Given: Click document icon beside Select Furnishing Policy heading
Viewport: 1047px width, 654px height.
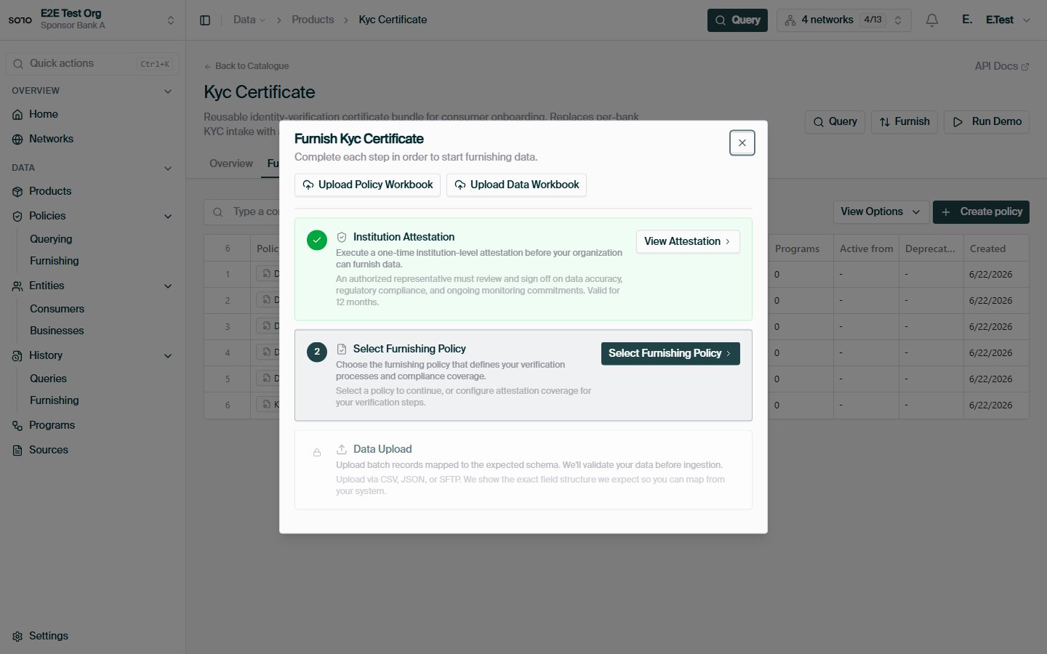Looking at the screenshot, I should [x=342, y=349].
